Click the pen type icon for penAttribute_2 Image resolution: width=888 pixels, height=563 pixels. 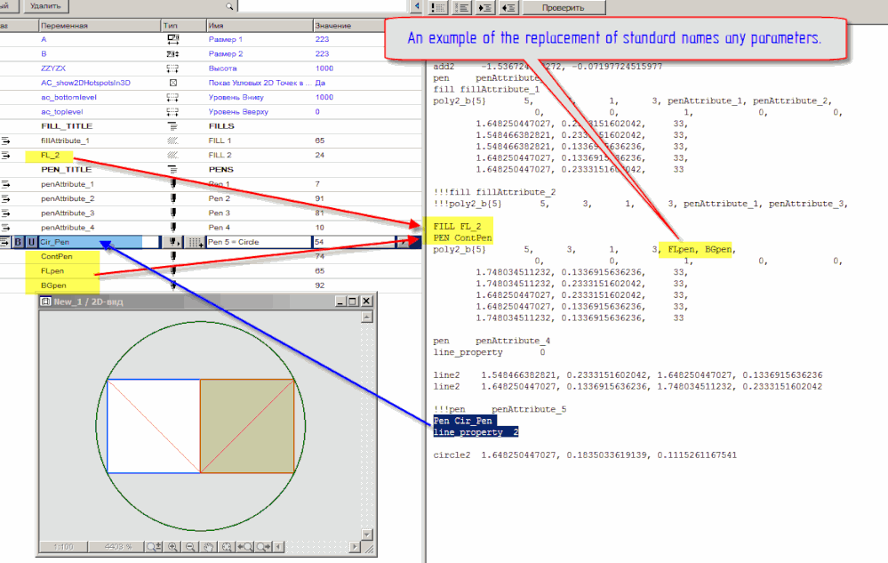pos(173,198)
